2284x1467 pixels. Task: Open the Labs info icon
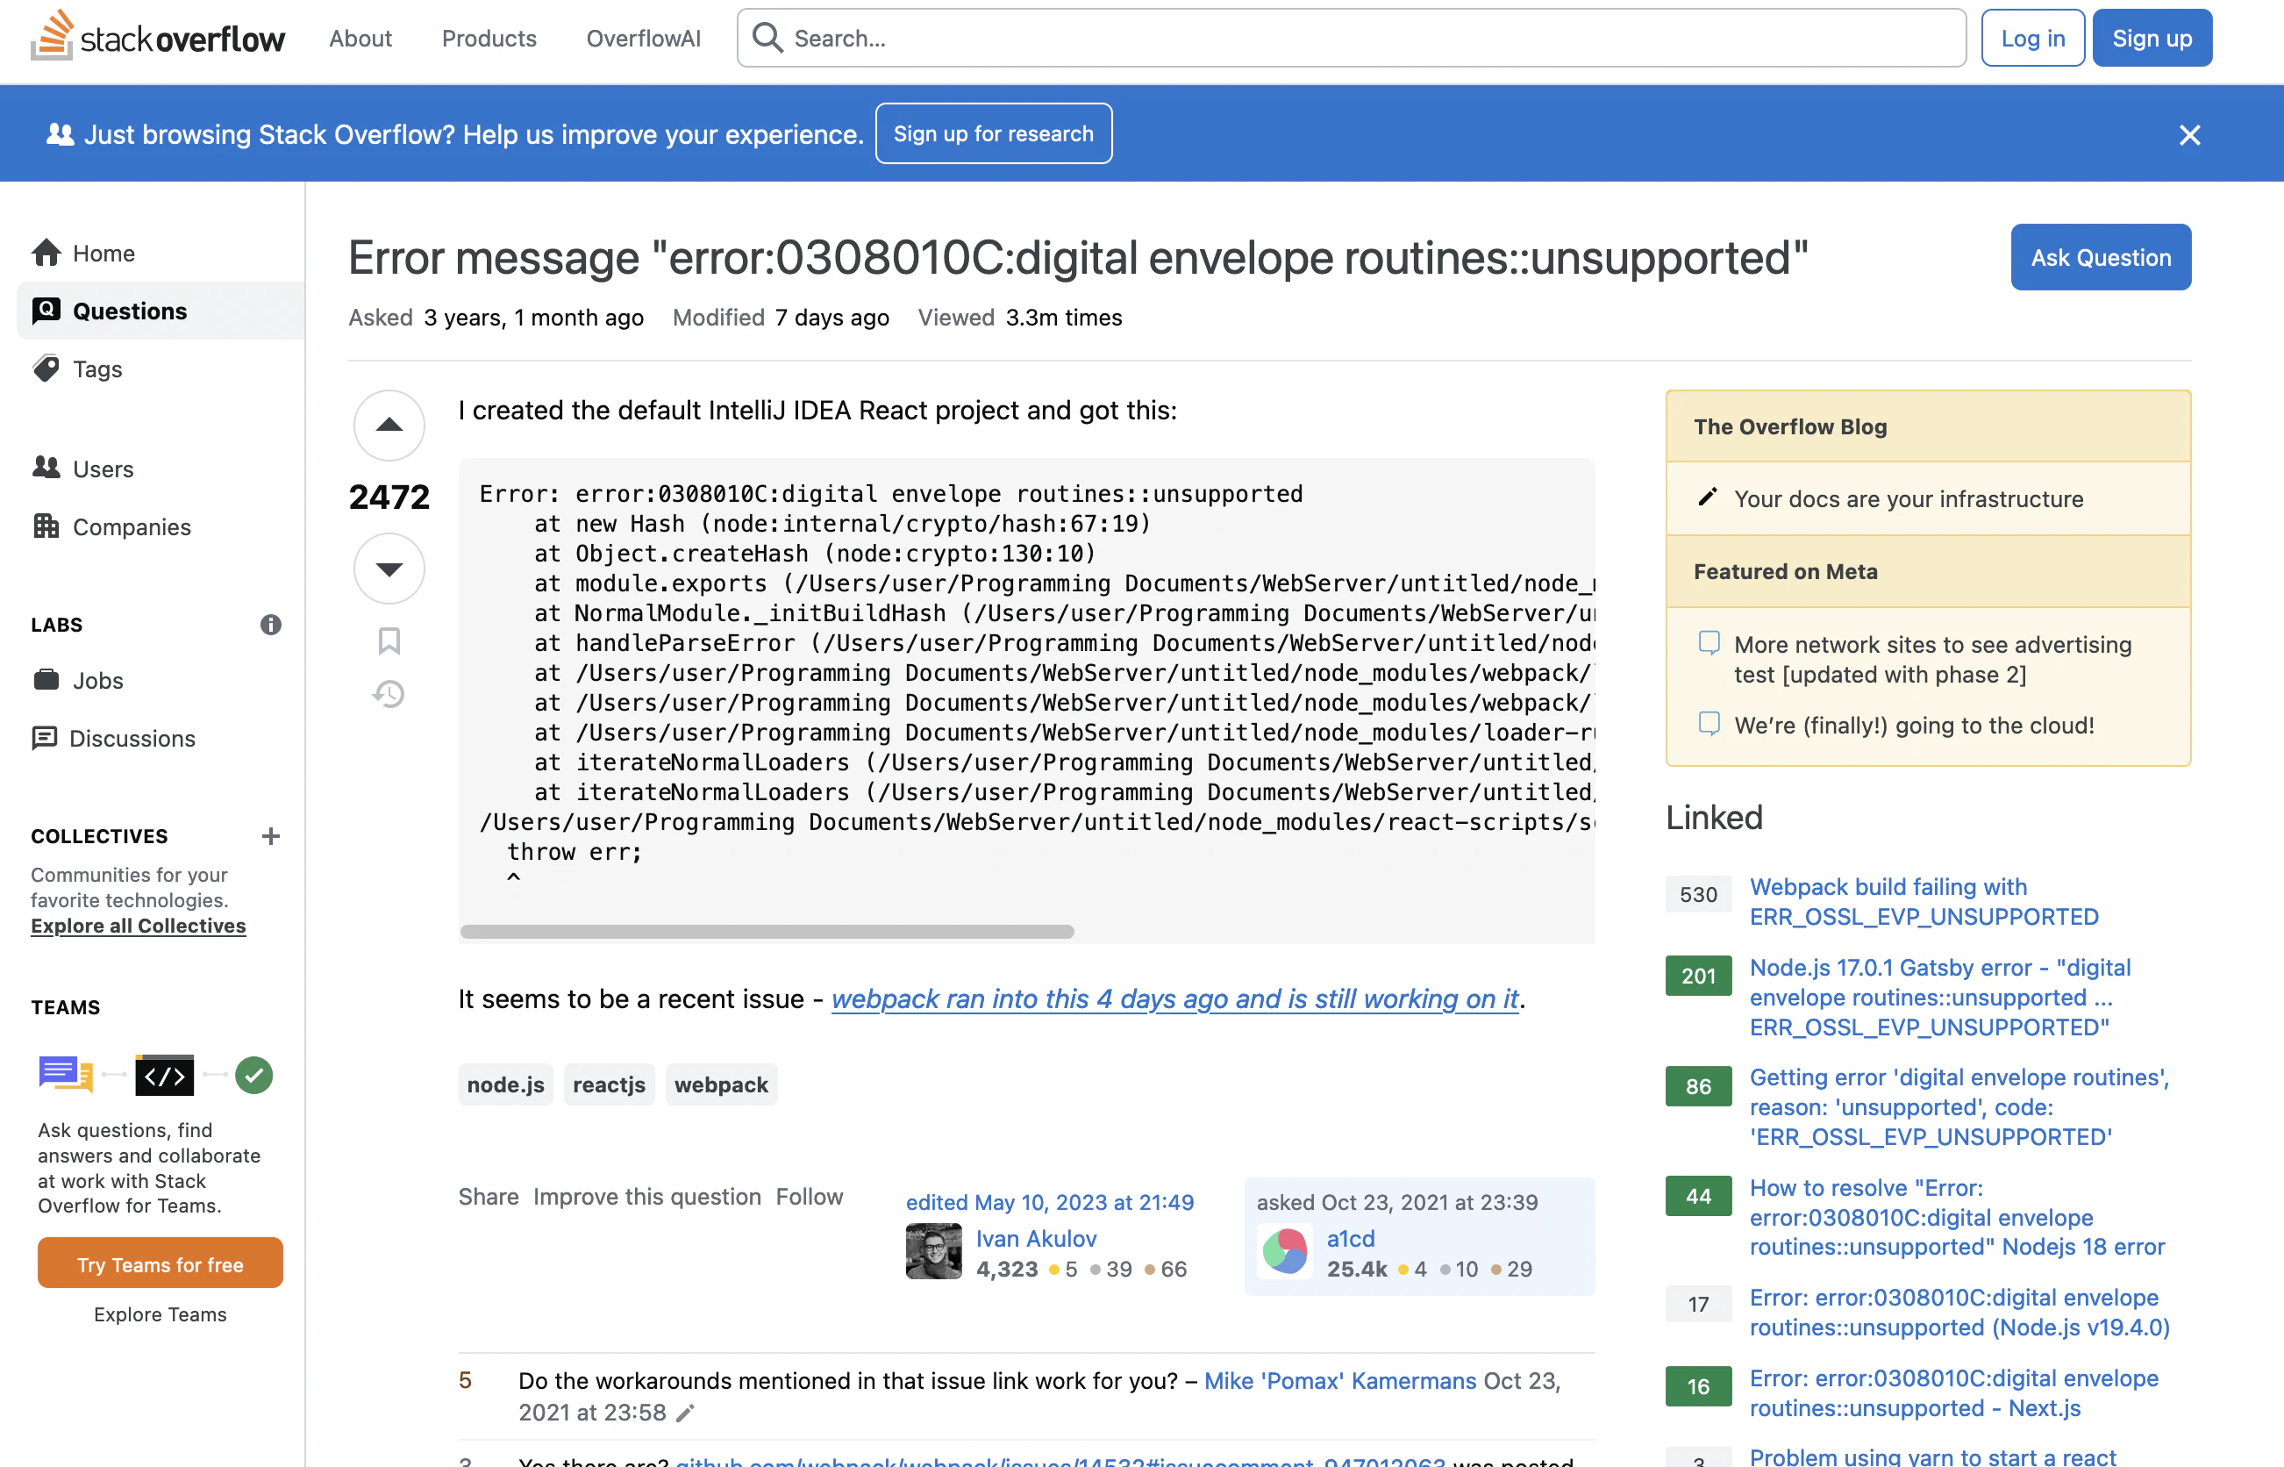271,625
